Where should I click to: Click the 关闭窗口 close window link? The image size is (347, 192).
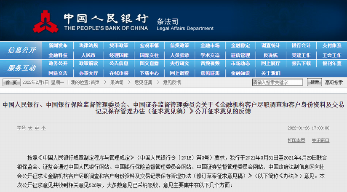[x=320, y=141]
